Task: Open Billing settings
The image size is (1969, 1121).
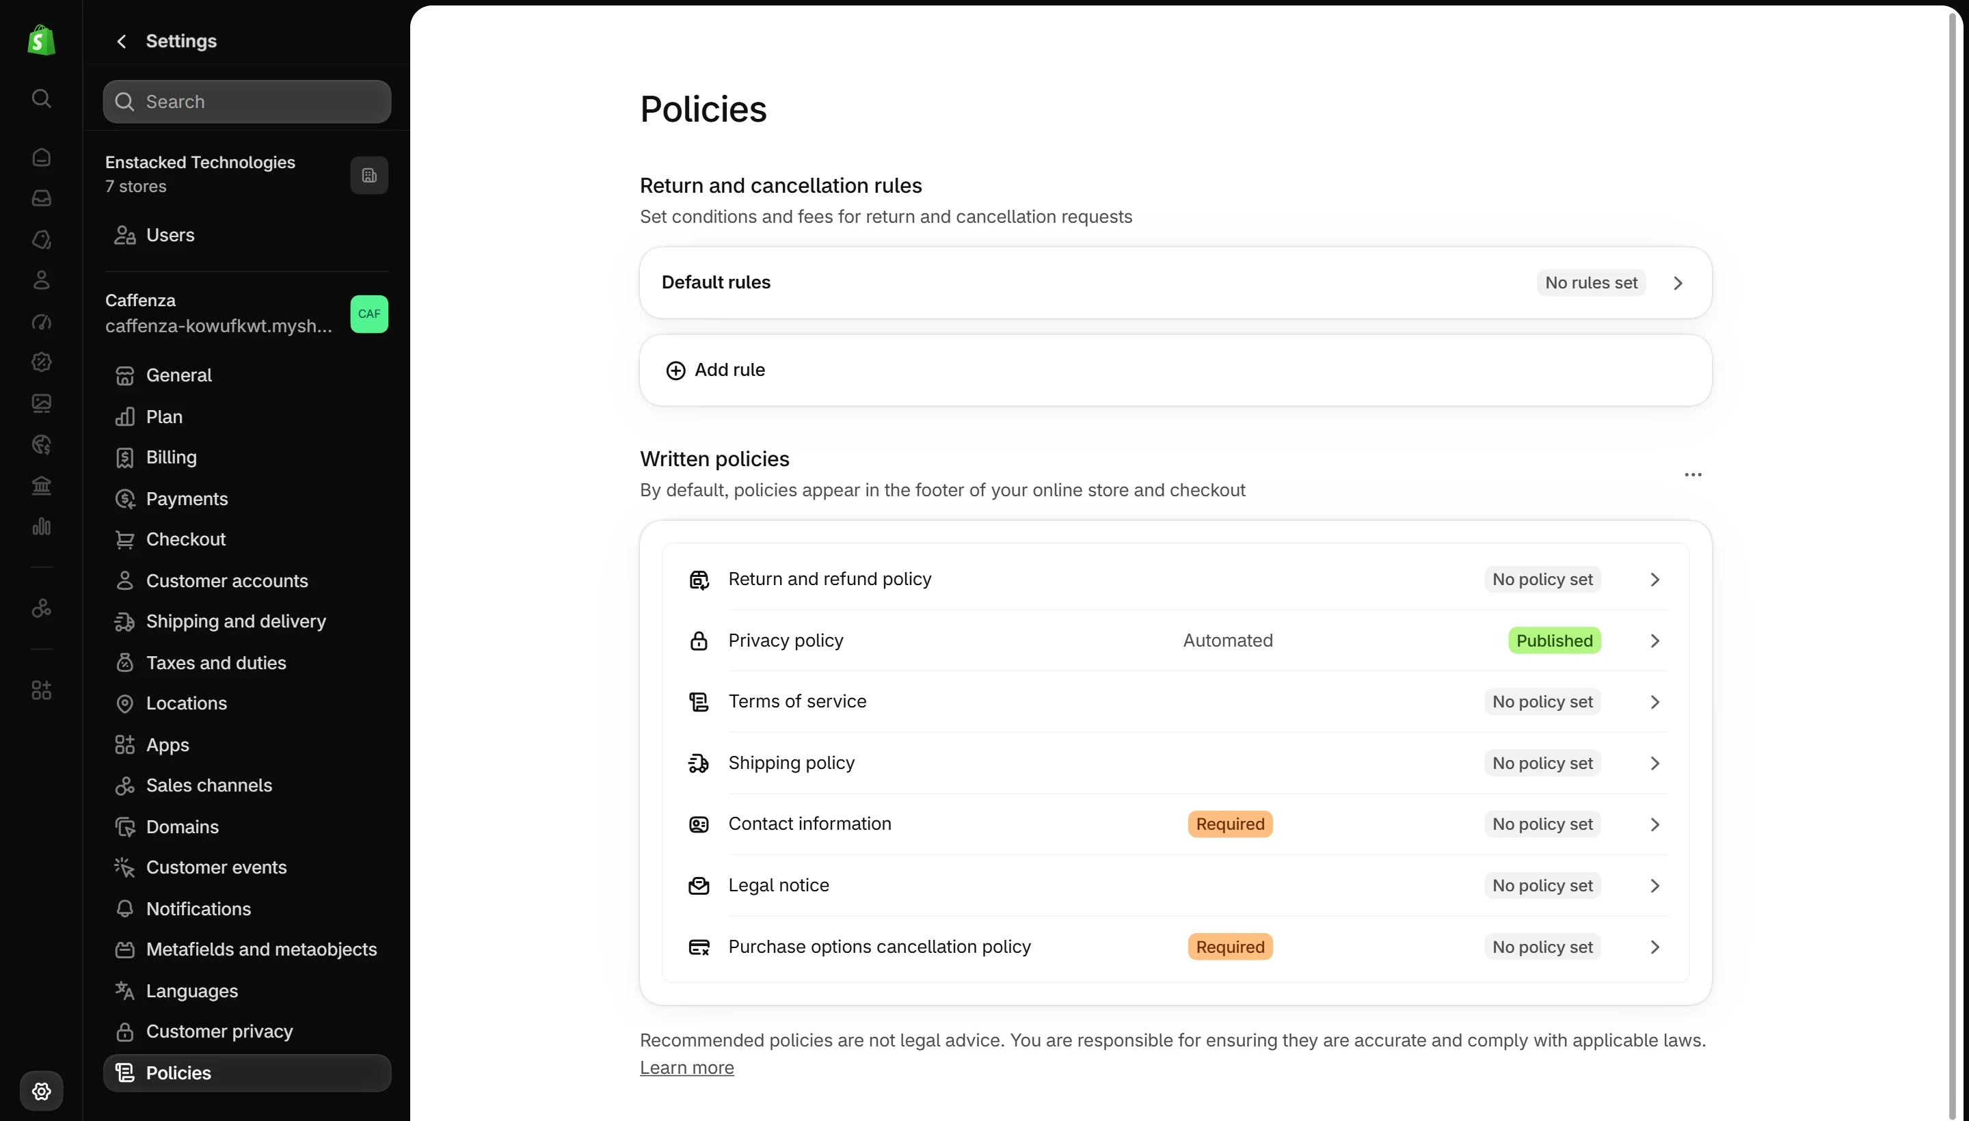Action: coord(246,457)
